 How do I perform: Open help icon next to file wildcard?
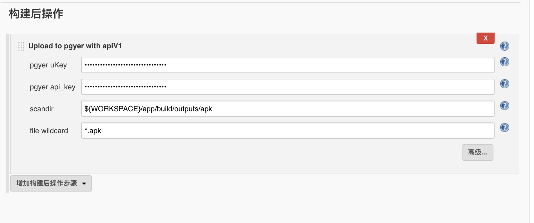pyautogui.click(x=504, y=128)
